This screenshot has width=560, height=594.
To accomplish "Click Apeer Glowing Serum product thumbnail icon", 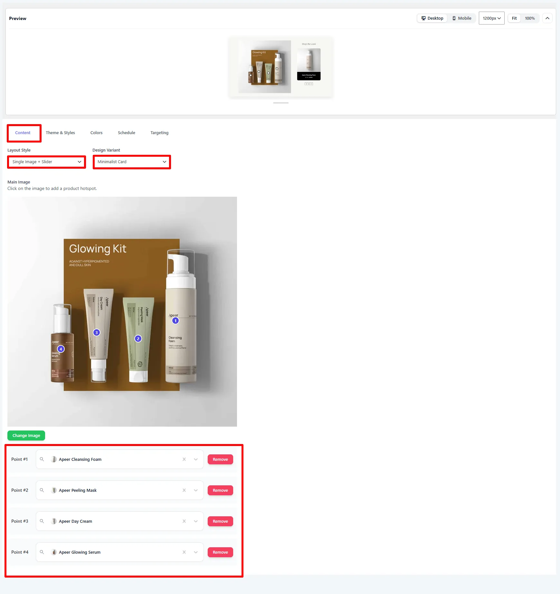I will pos(54,552).
